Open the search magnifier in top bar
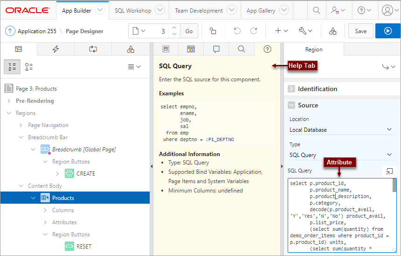The width and height of the screenshot is (401, 256). click(x=316, y=10)
